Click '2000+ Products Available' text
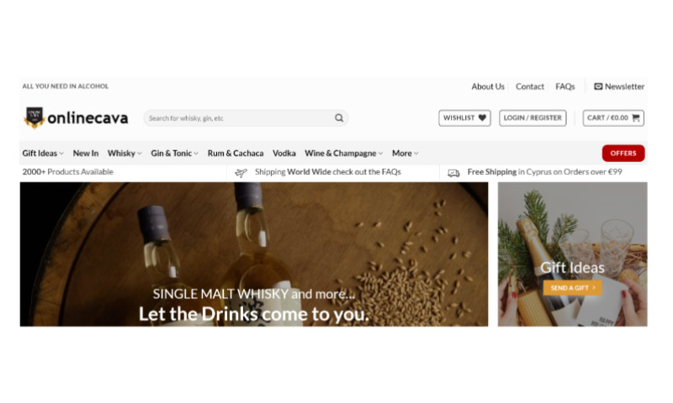The width and height of the screenshot is (673, 403). pyautogui.click(x=68, y=172)
